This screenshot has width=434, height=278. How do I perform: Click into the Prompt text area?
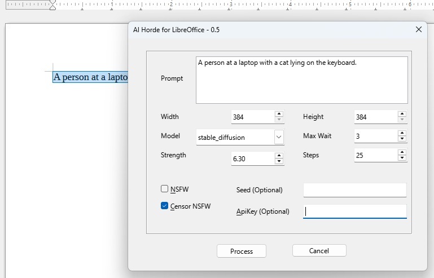click(x=302, y=80)
